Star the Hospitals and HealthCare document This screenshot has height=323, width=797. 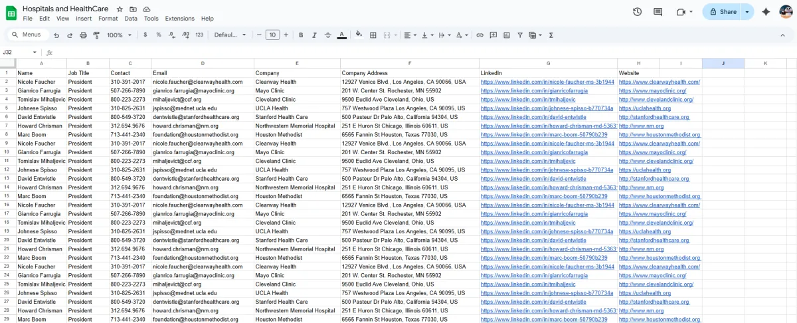(120, 9)
